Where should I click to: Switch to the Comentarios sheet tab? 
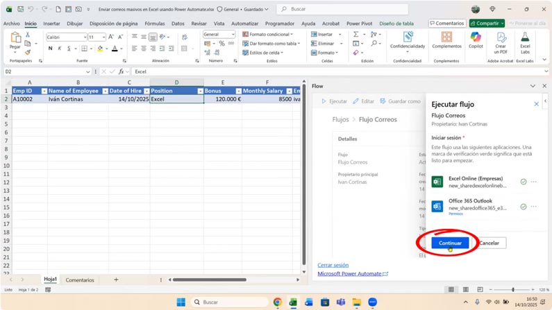coord(80,280)
